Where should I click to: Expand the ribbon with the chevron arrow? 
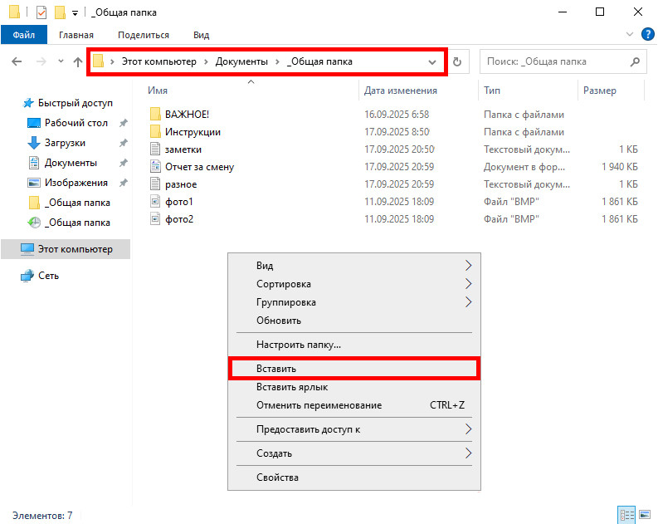coord(628,35)
